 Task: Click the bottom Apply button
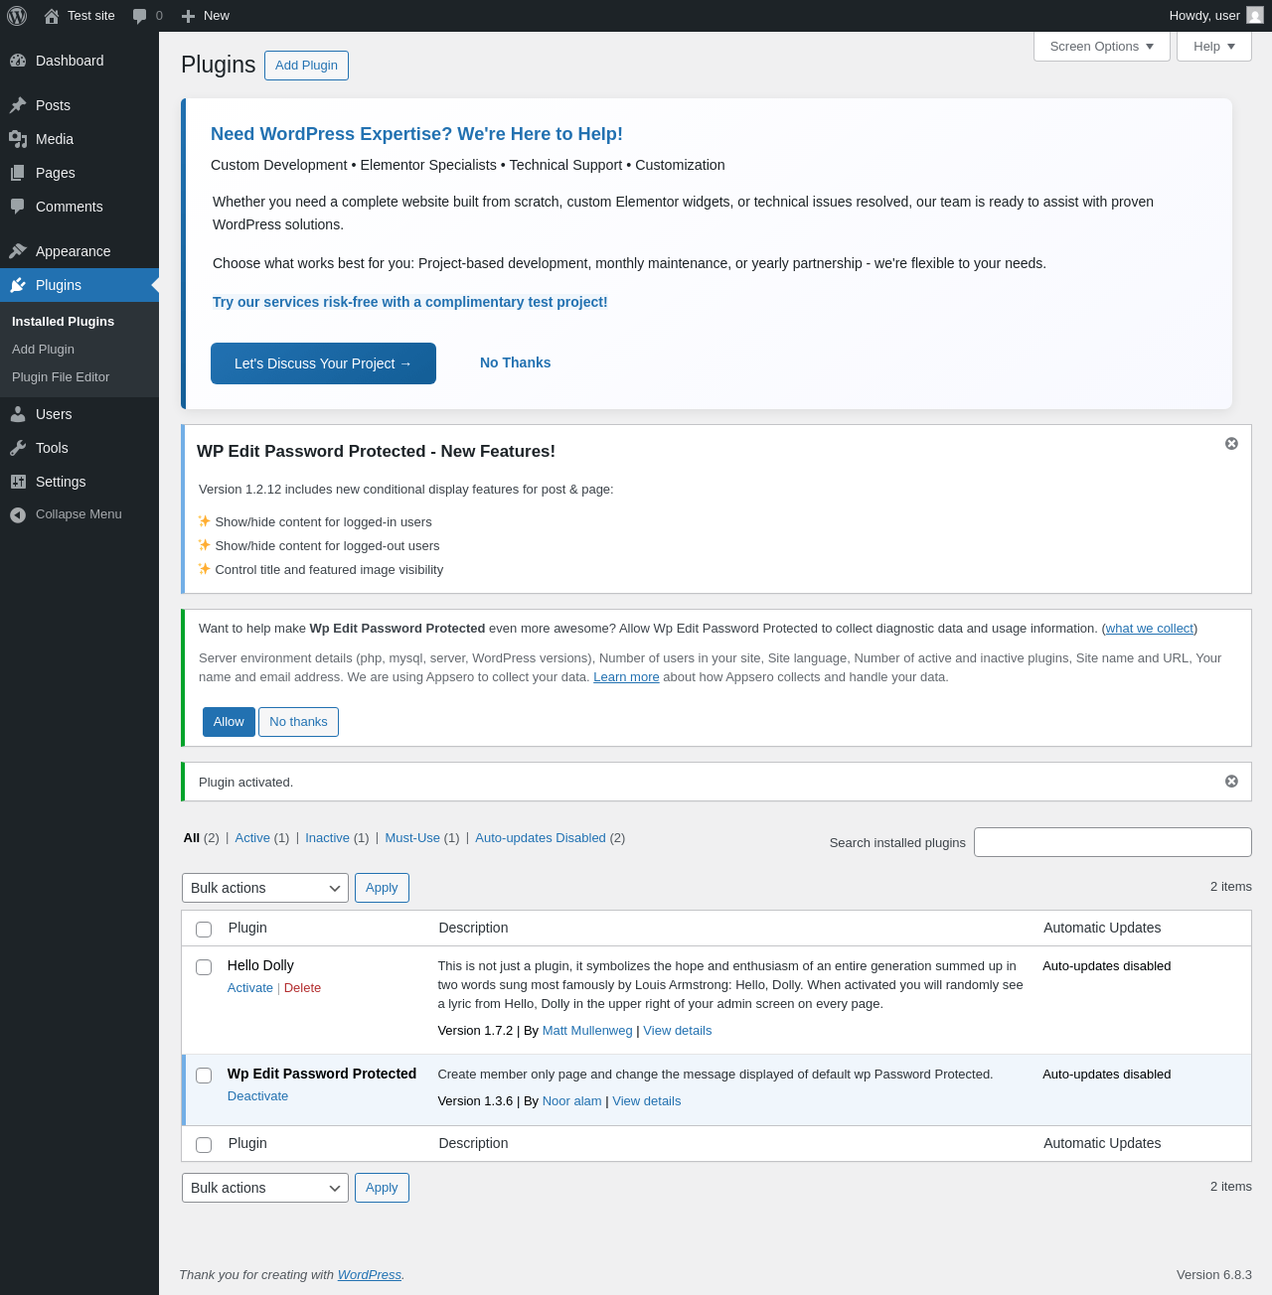point(382,1188)
